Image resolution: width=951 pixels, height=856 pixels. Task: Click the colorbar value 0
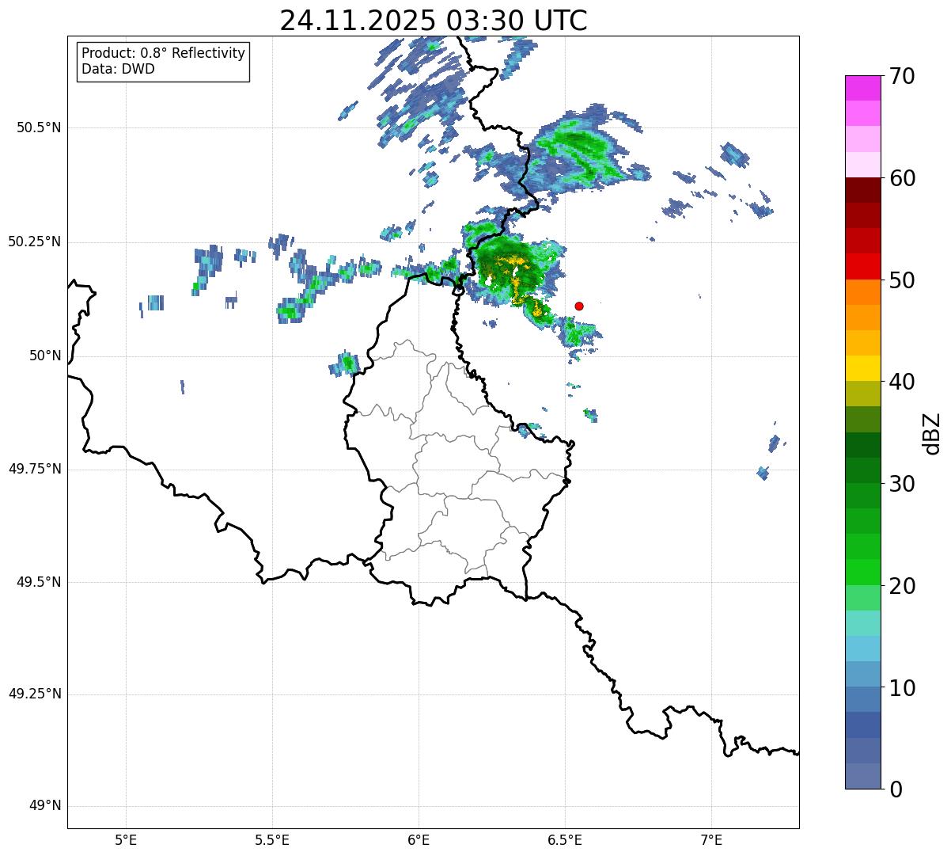click(x=896, y=789)
